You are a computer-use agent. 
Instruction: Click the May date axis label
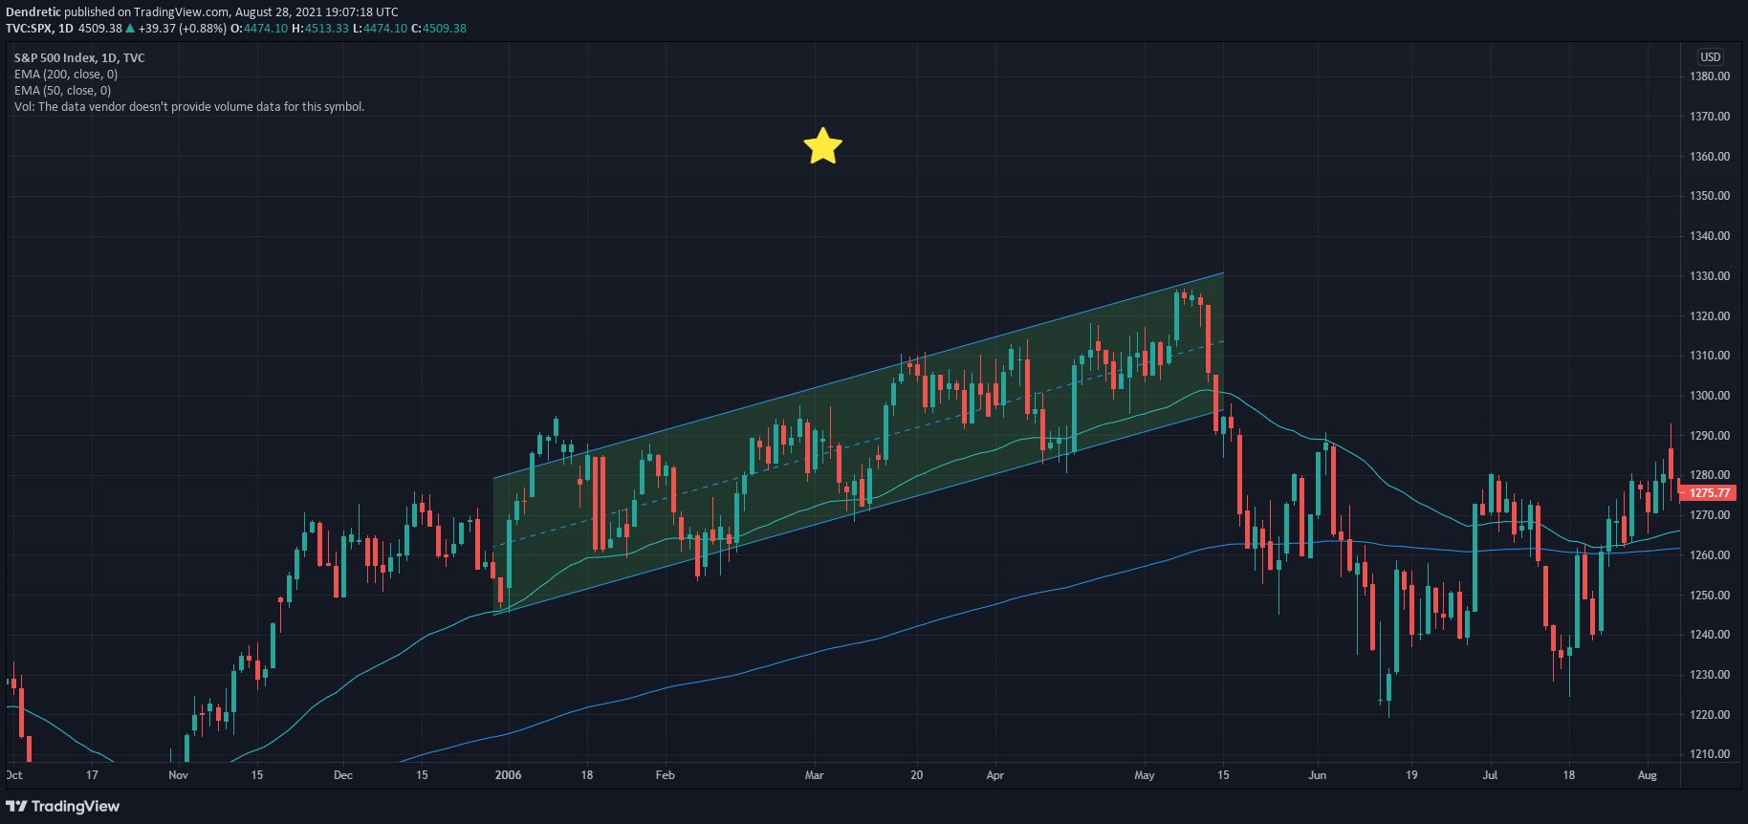pos(1145,775)
